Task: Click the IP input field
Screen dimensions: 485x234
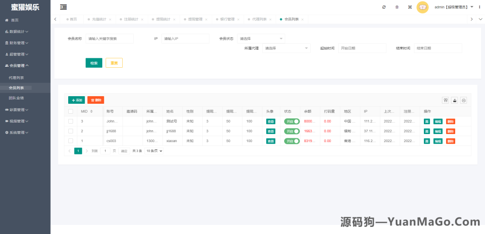Action: click(185, 39)
